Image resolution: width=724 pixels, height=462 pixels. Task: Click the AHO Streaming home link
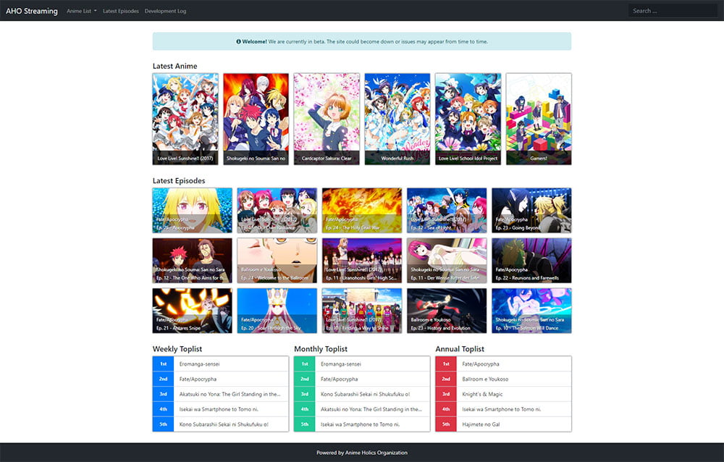(32, 11)
